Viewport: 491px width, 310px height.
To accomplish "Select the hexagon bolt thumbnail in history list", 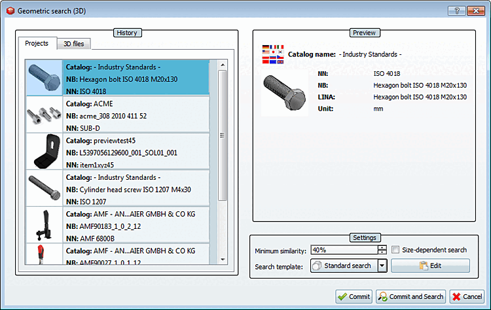I will tap(44, 78).
